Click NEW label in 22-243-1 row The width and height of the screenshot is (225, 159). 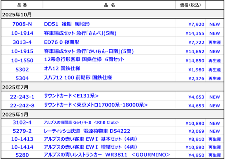215,97
